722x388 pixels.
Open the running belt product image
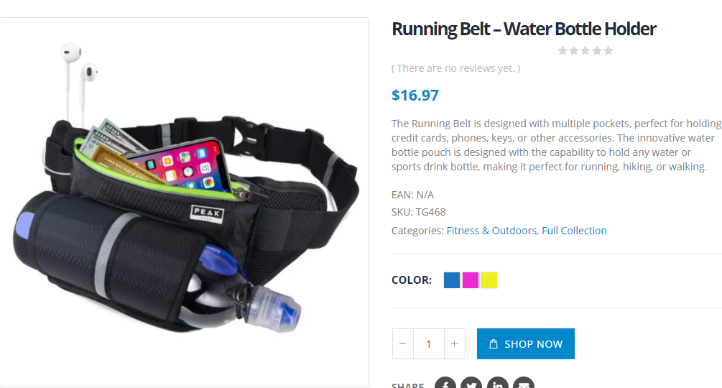(x=184, y=203)
